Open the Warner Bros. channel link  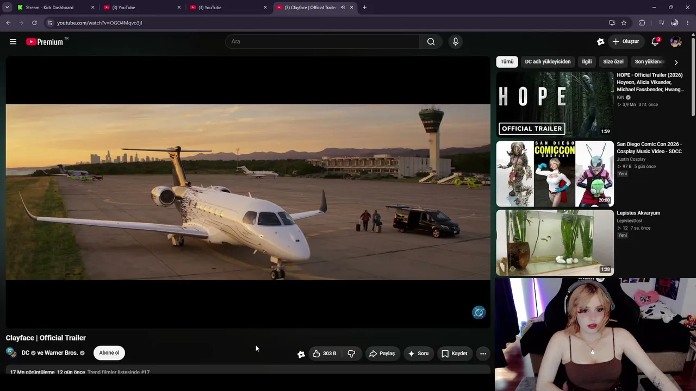pos(61,353)
